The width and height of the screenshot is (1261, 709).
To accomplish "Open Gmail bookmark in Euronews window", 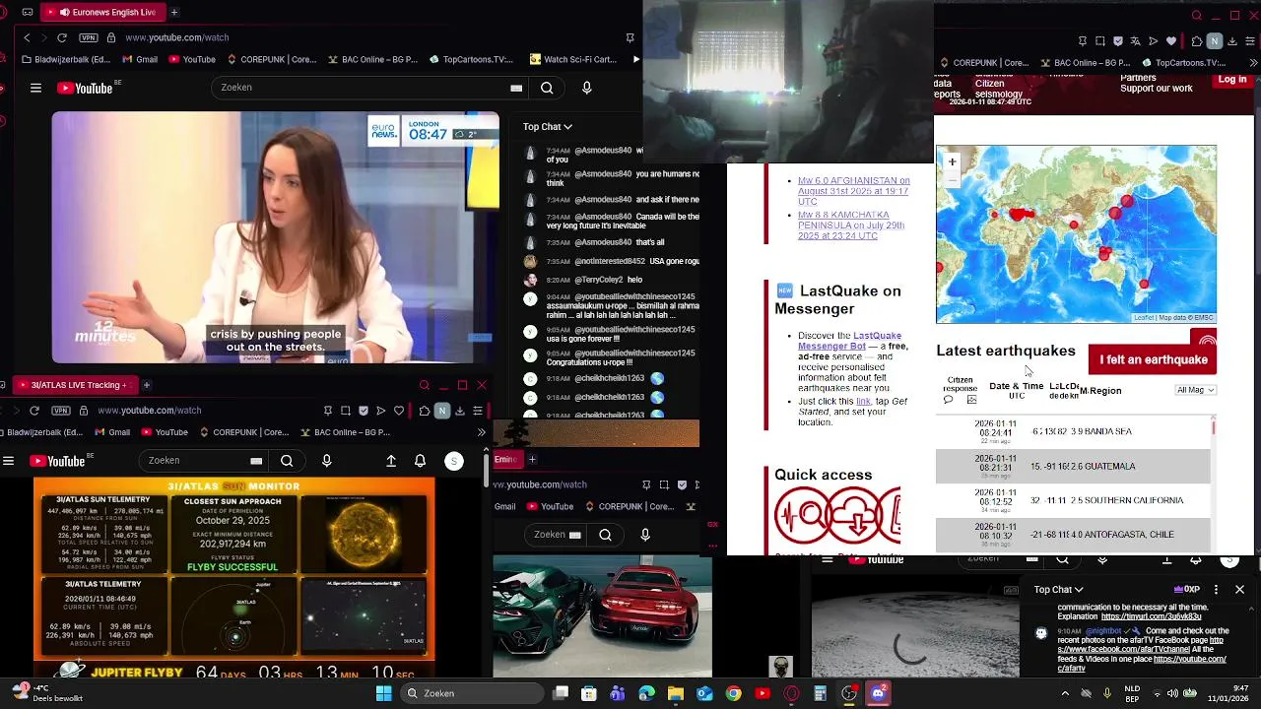I will (x=139, y=59).
